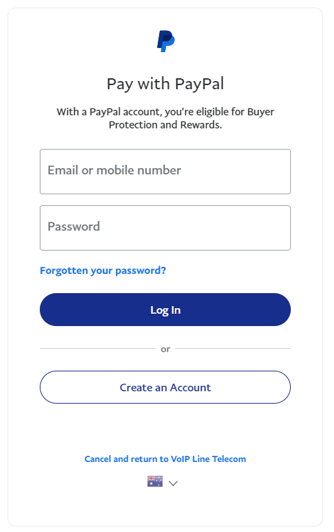Focus the Email or mobile number field

[165, 172]
